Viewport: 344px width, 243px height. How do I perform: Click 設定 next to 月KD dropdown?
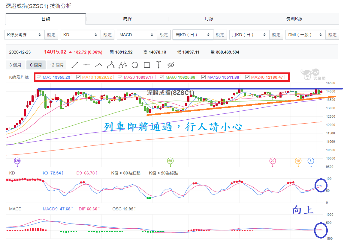coord(276,35)
